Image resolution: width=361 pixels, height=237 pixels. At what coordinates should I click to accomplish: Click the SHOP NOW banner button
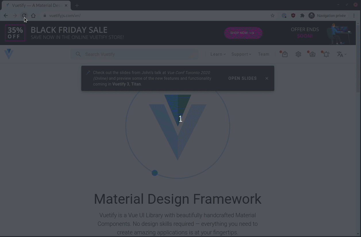(243, 33)
